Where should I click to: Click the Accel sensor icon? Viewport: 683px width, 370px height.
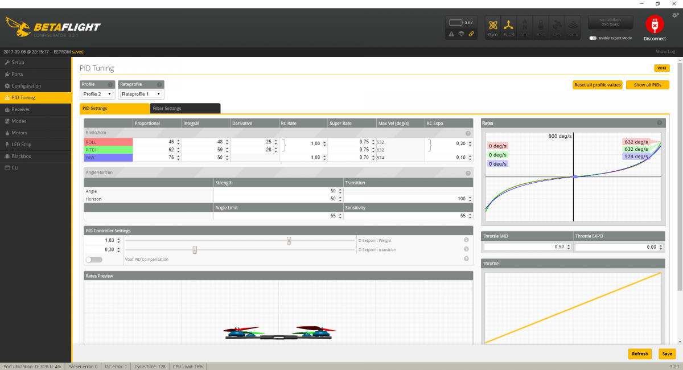508,27
